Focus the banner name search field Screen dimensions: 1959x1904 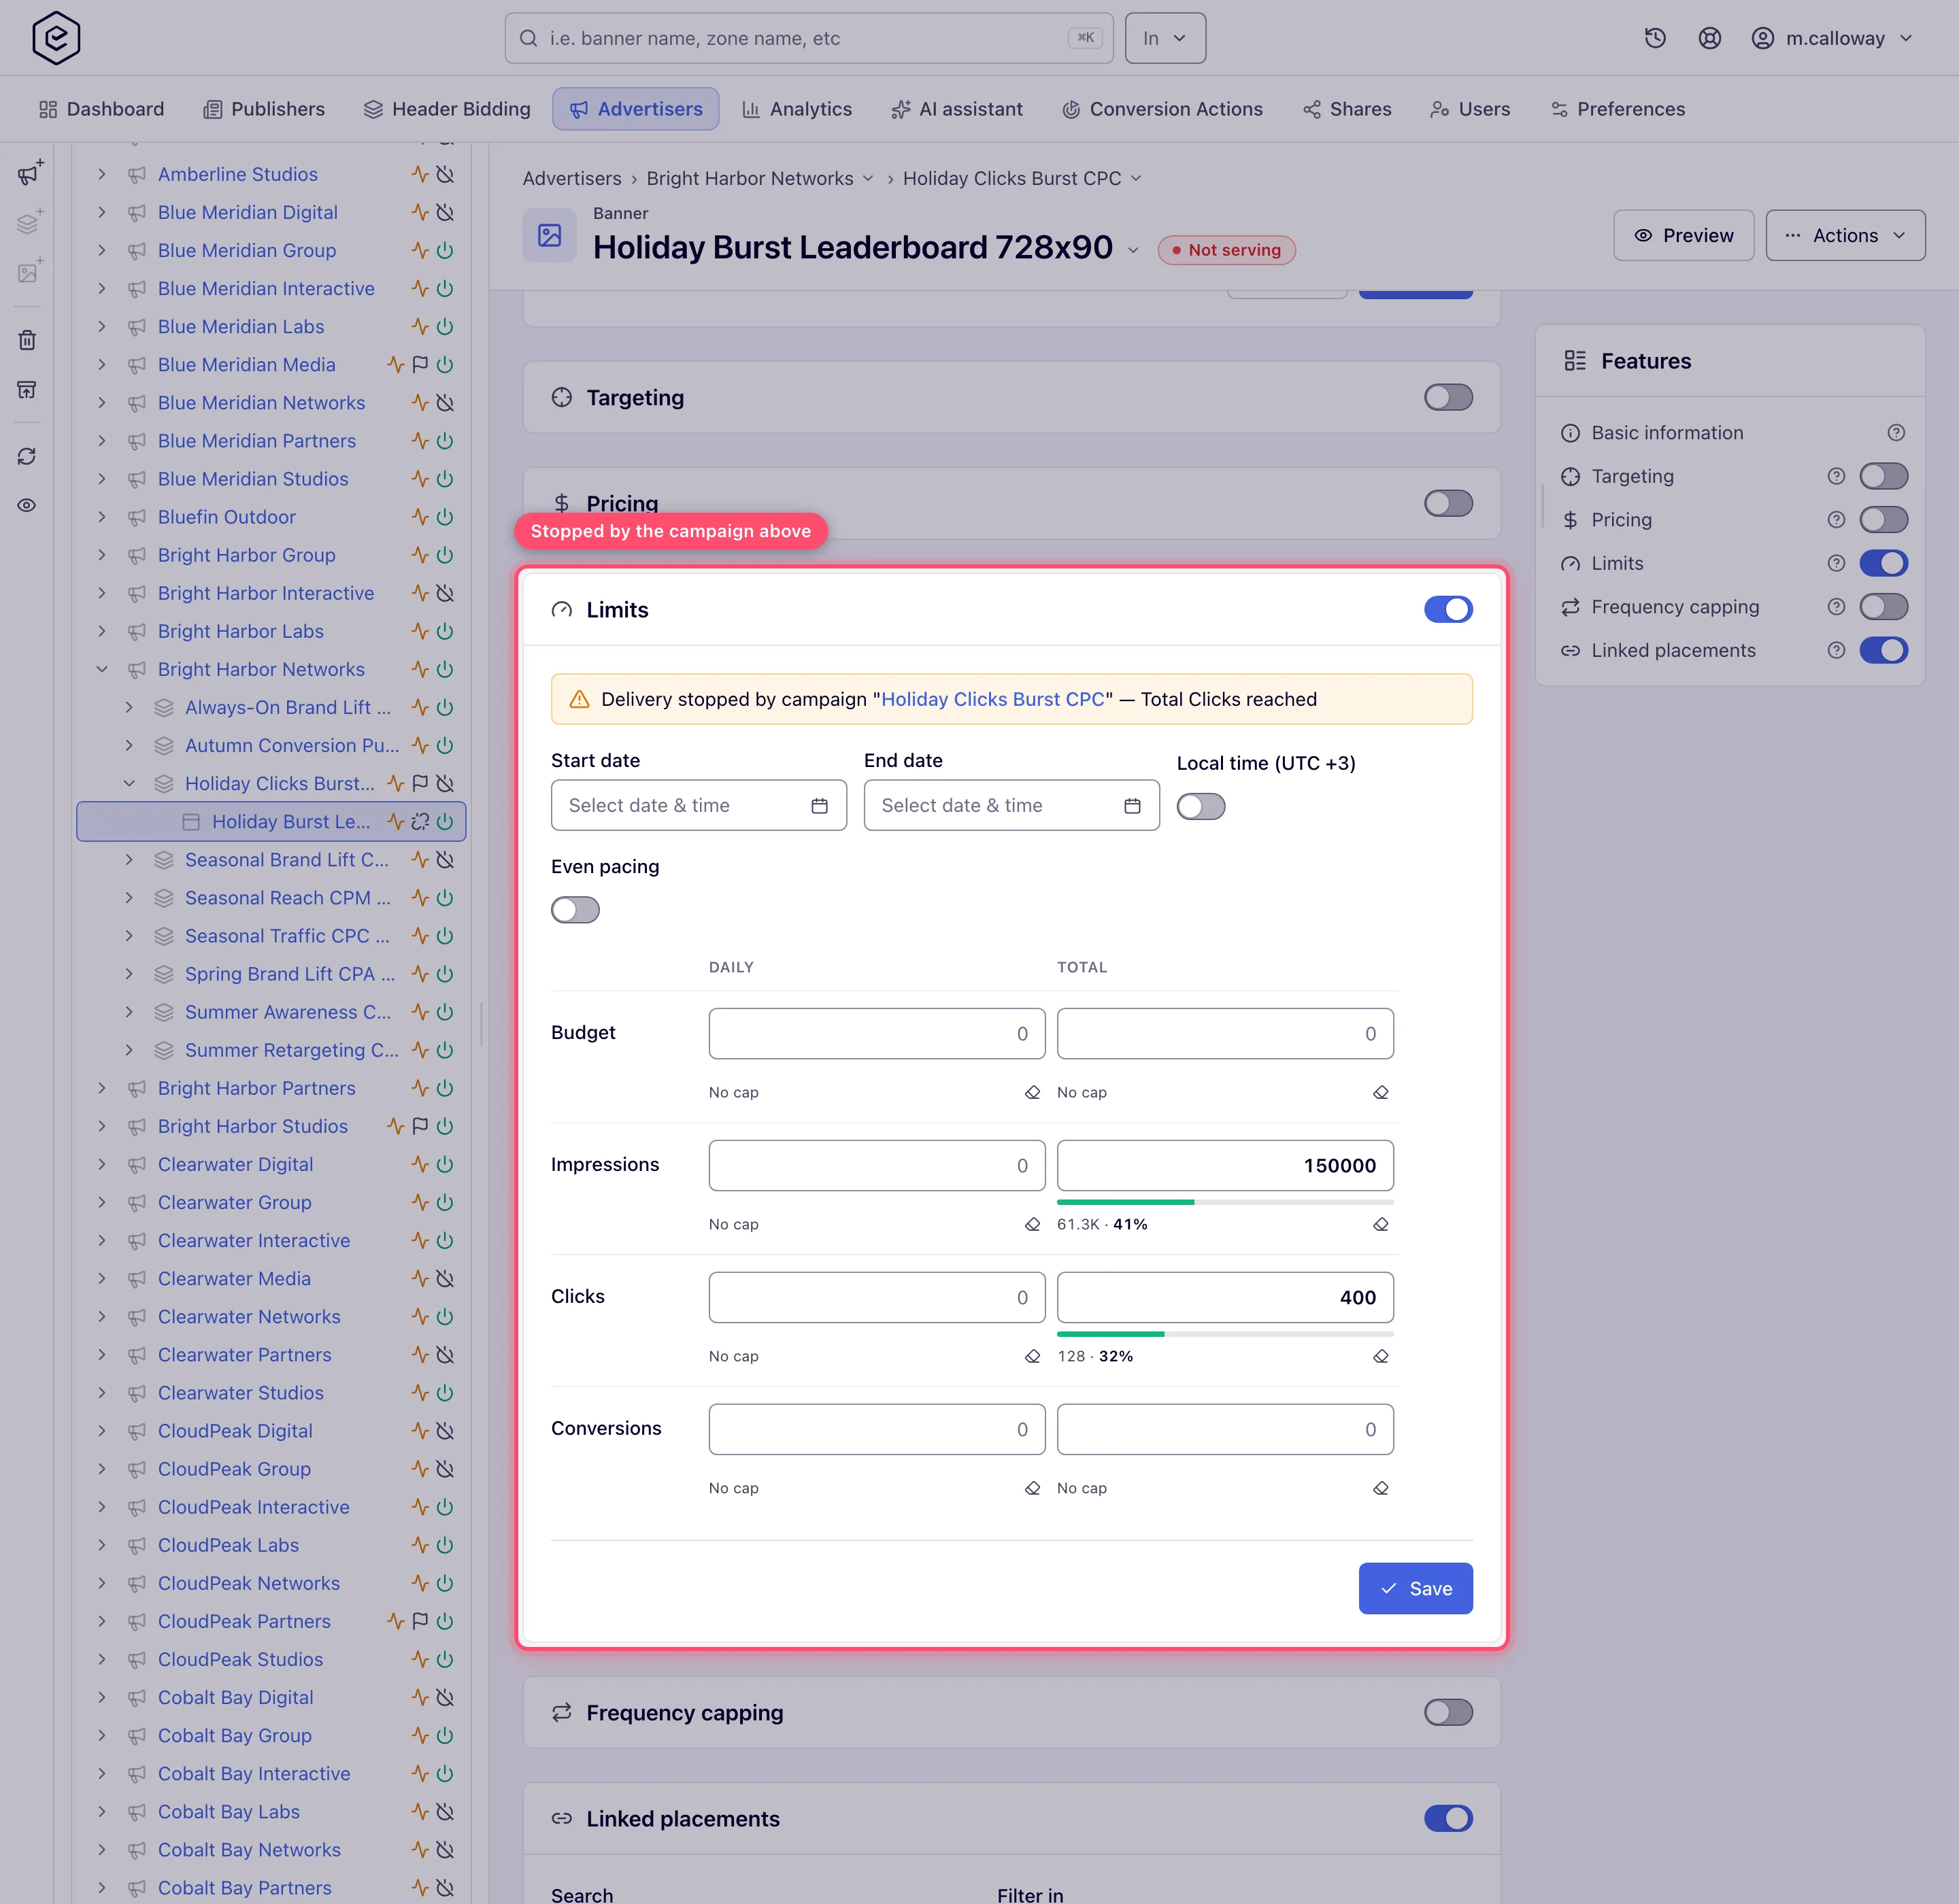[808, 38]
